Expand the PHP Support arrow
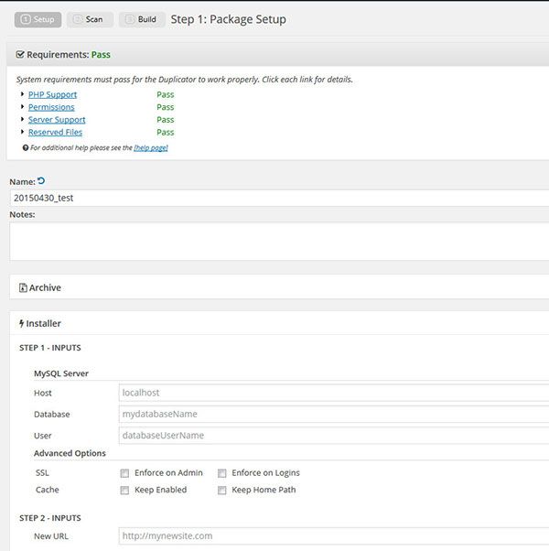 point(22,94)
